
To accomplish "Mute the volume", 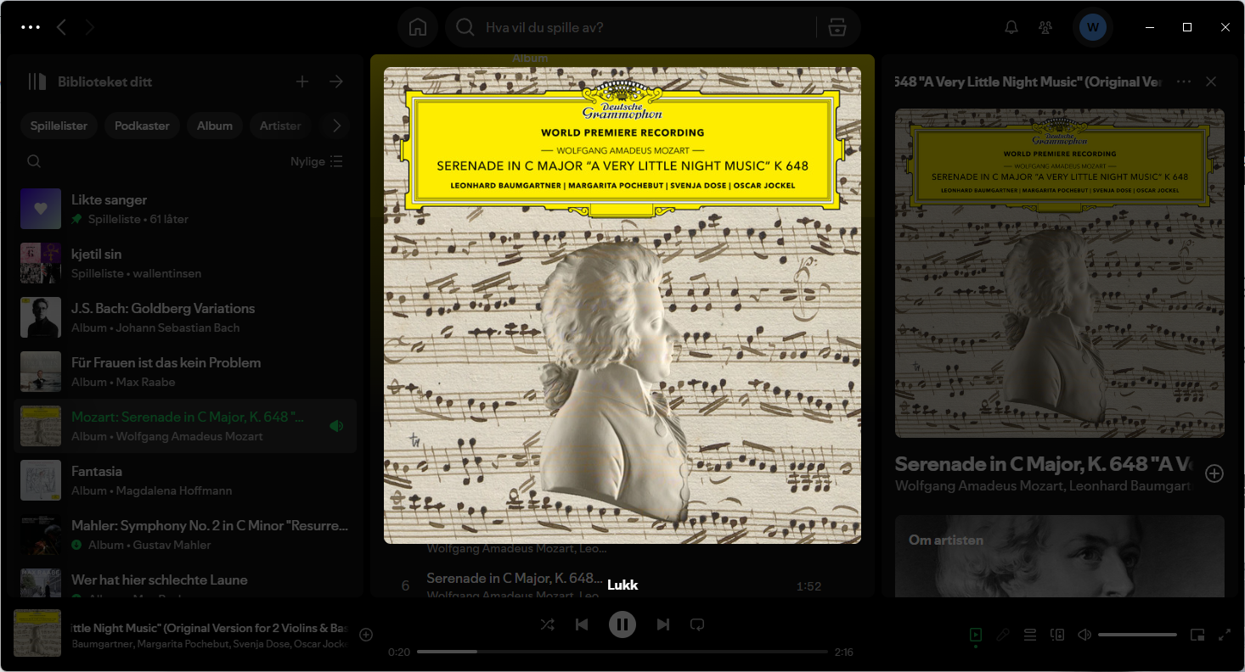I will pos(1084,635).
